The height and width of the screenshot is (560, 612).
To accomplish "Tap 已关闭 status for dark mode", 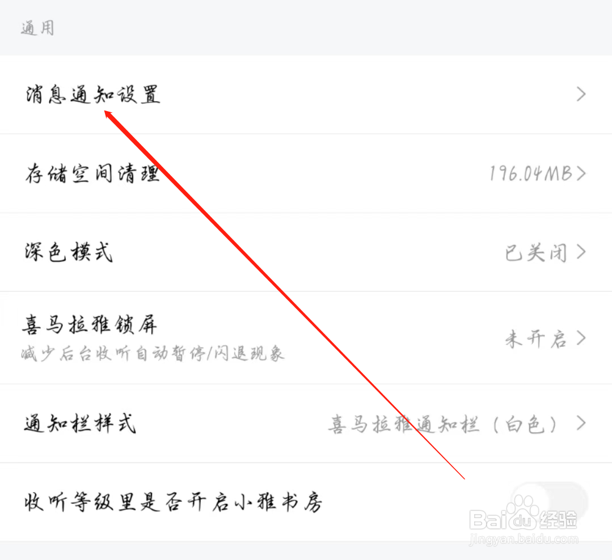I will tap(535, 253).
